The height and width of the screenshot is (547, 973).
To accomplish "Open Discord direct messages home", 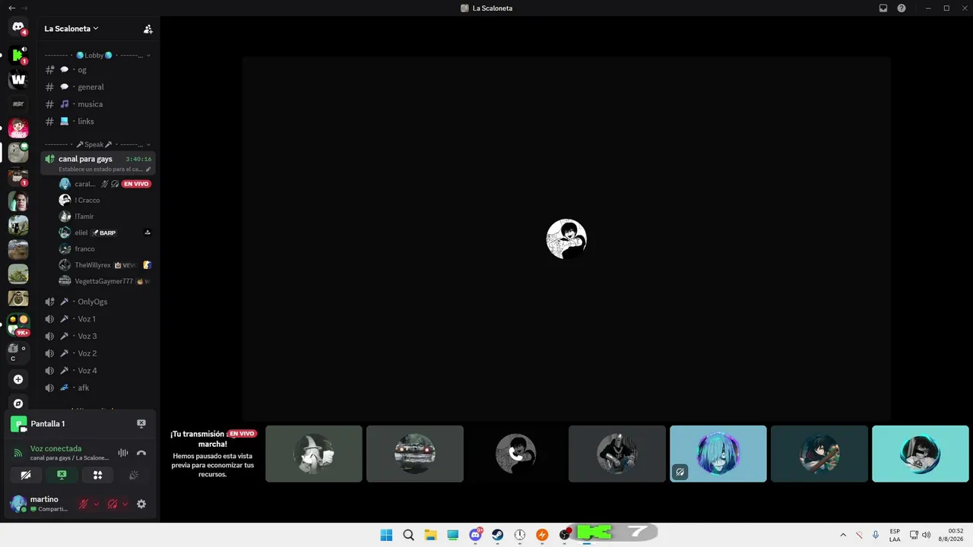I will (18, 28).
